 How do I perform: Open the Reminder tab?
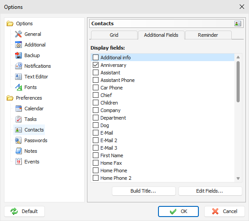pos(208,35)
